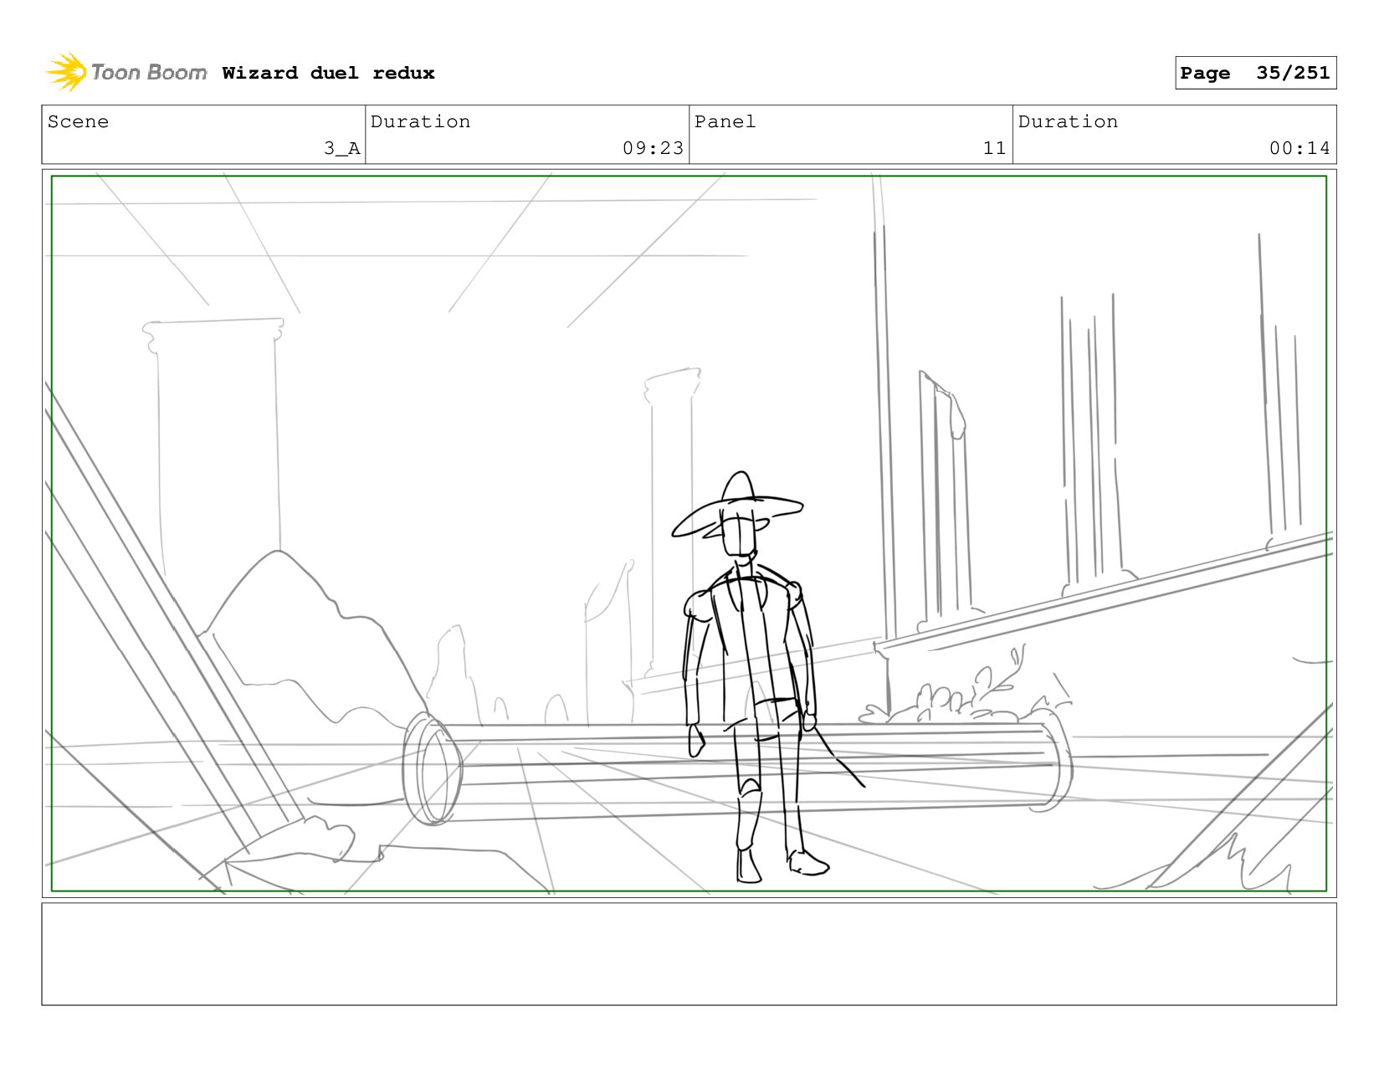
Task: Click the storyboard panel drawing thumbnail
Action: point(689,533)
